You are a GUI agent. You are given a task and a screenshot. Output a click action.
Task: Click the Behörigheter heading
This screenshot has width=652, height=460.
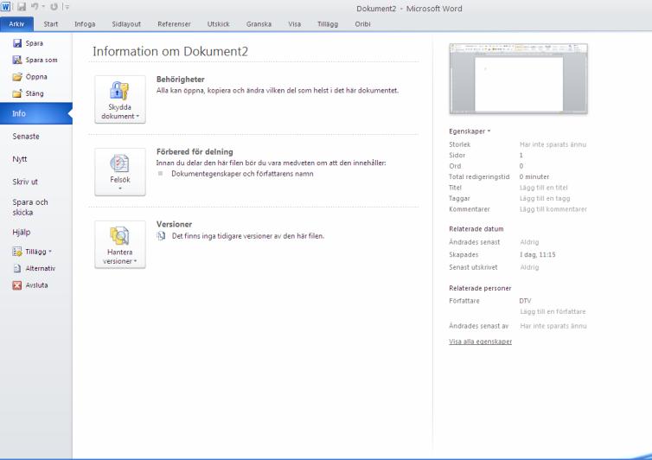coord(181,80)
